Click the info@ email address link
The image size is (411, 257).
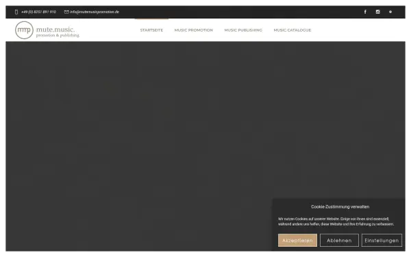point(95,12)
